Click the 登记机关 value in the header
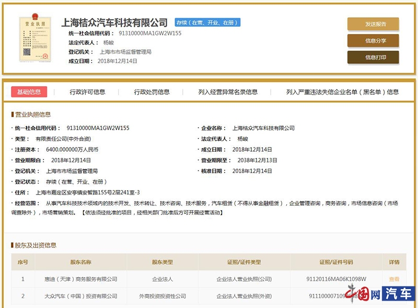This screenshot has height=308, width=418. [125, 52]
